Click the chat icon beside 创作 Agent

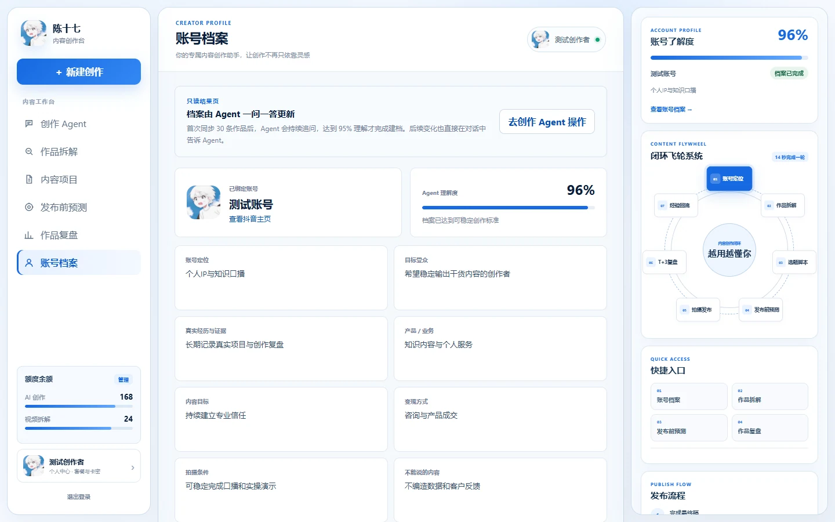(29, 124)
